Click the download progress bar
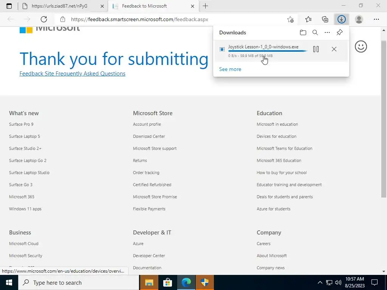This screenshot has width=387, height=290. point(268,51)
